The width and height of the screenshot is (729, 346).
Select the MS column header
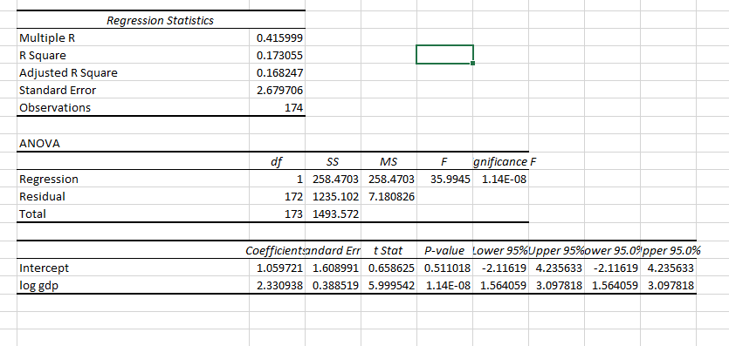389,161
